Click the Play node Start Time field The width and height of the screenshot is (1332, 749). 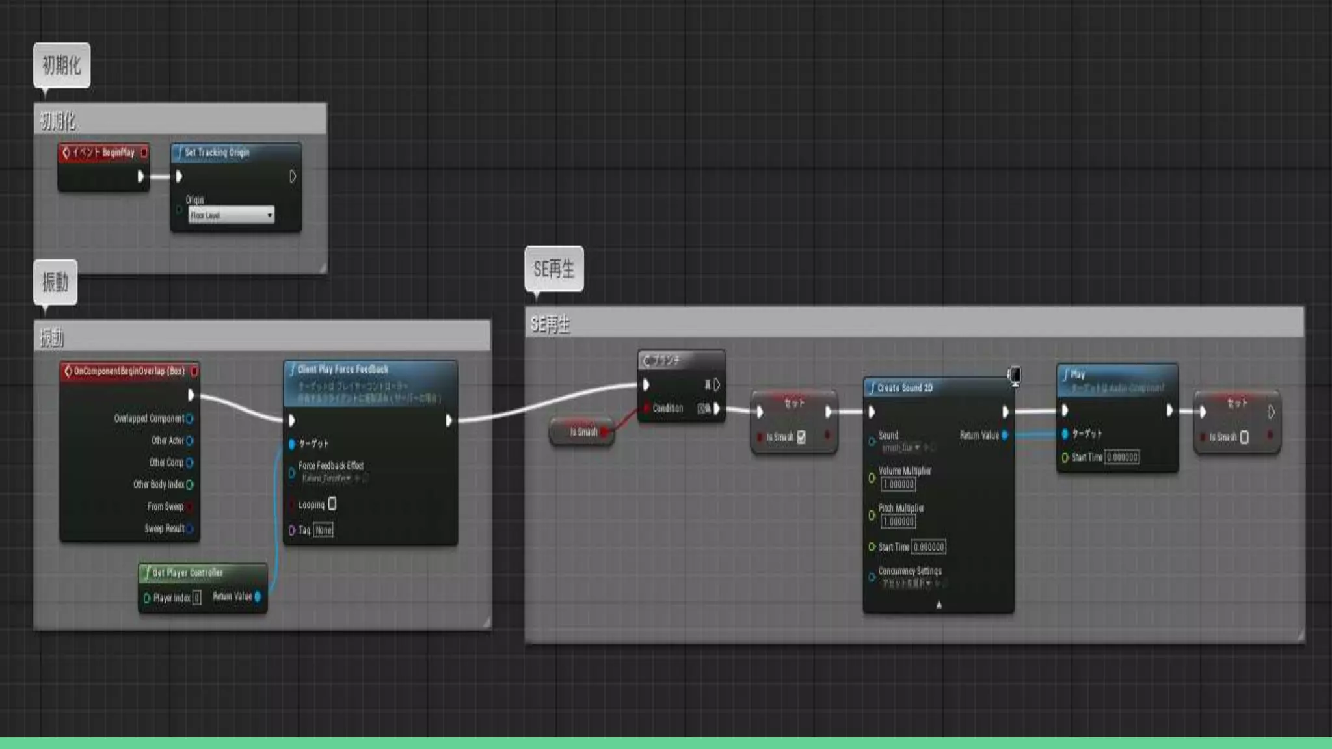point(1122,457)
